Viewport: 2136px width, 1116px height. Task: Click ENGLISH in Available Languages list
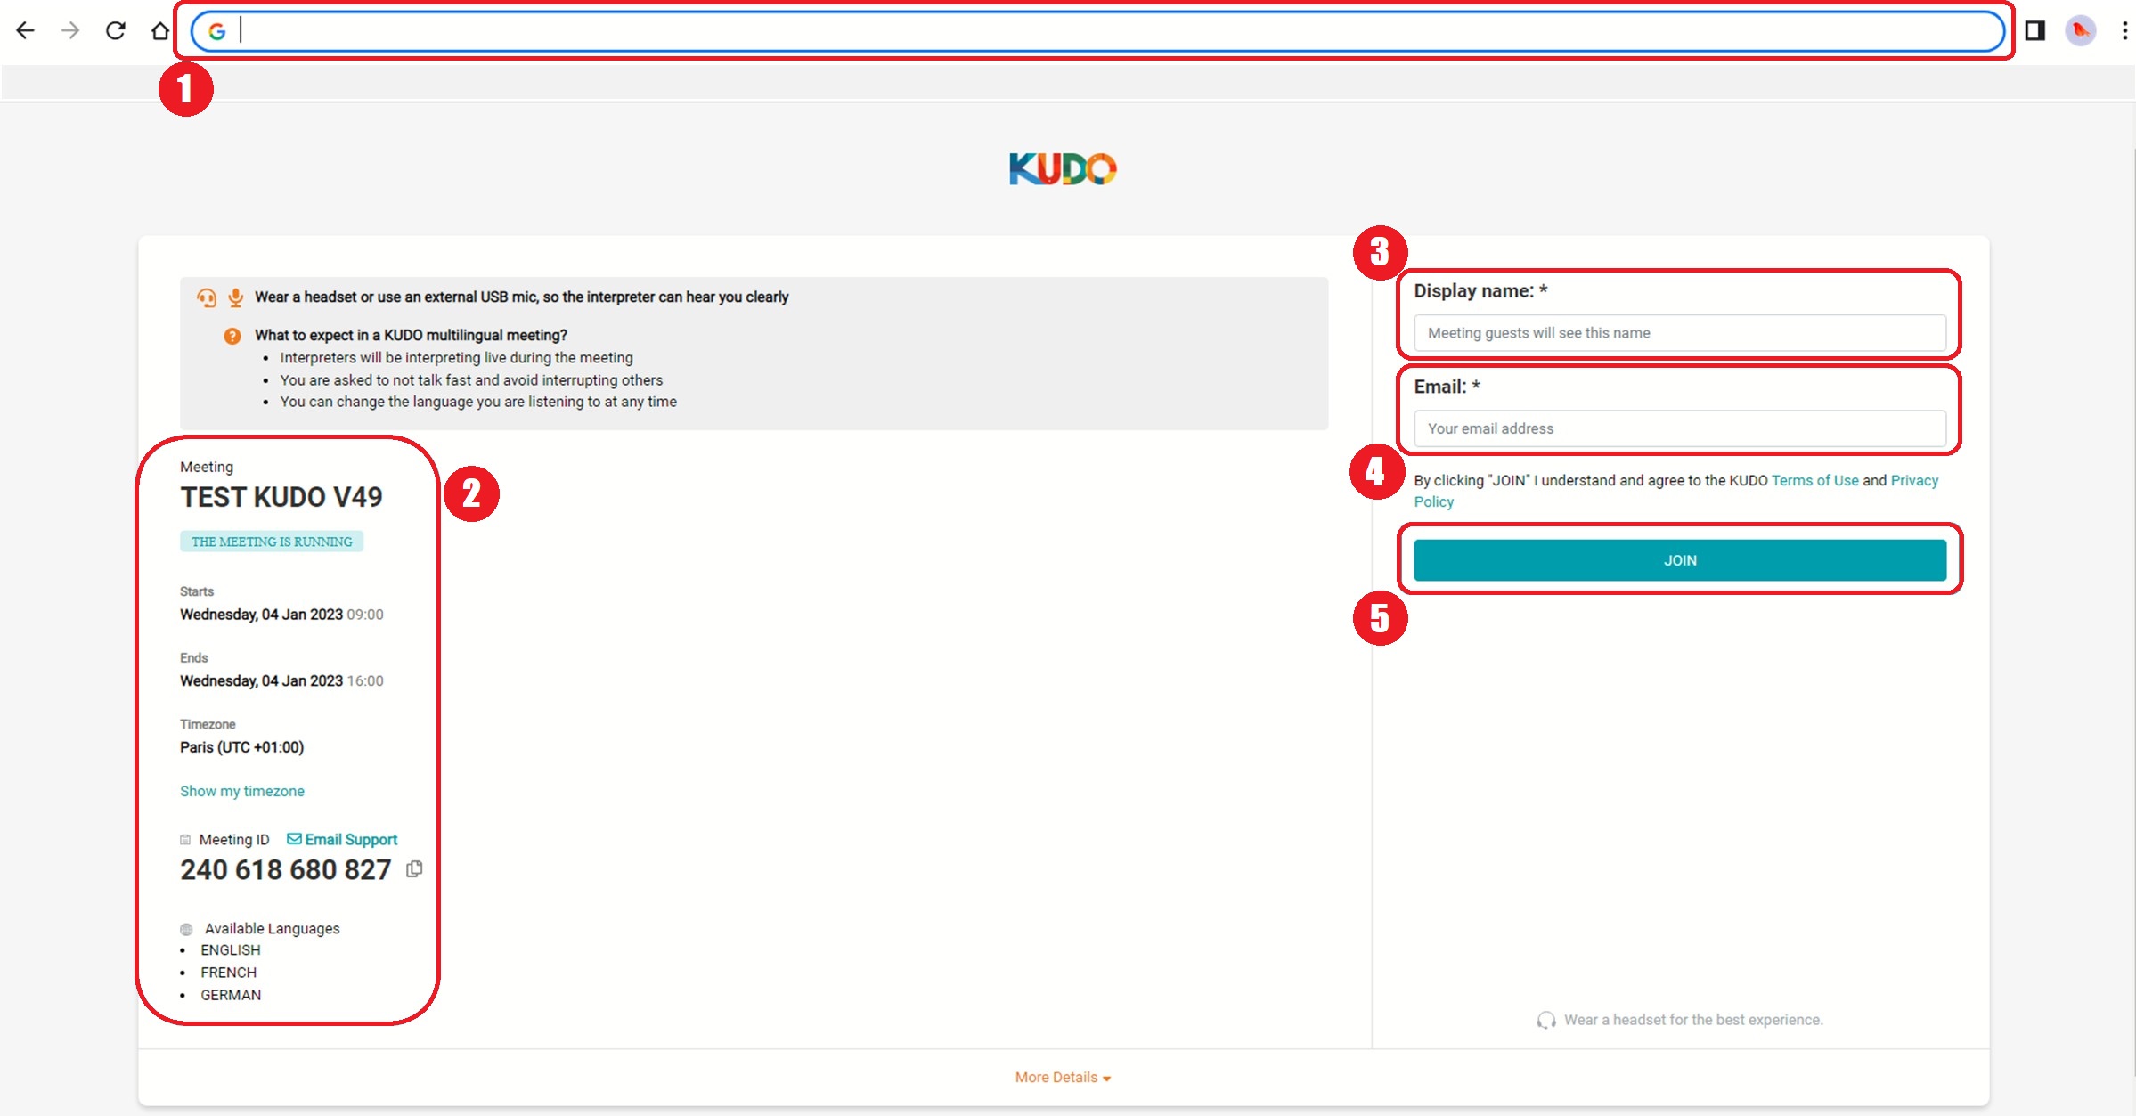point(231,950)
